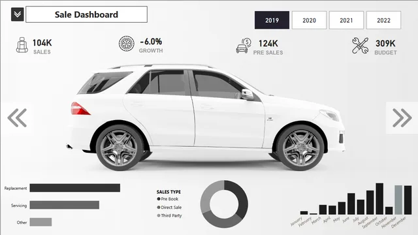This screenshot has height=235, width=418.
Task: Select the August column in monthly chart
Action: 370,202
